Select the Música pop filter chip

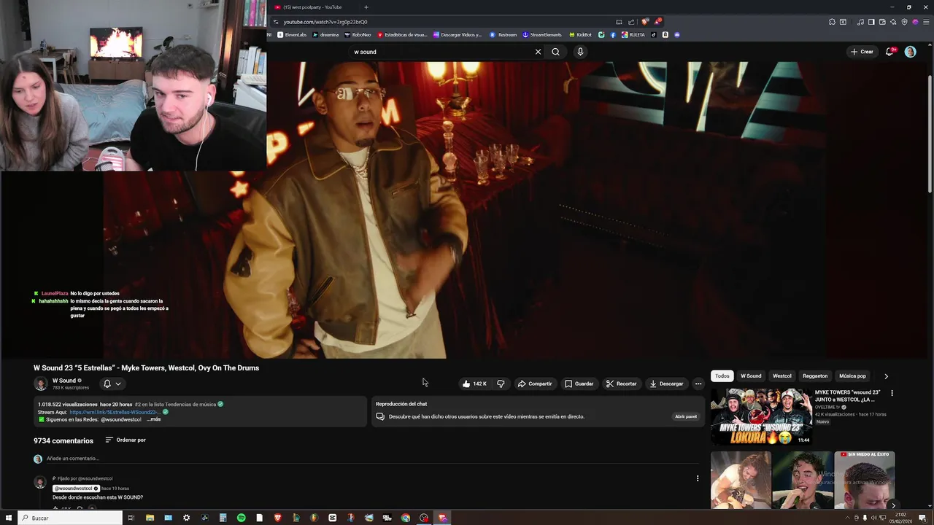click(x=852, y=376)
